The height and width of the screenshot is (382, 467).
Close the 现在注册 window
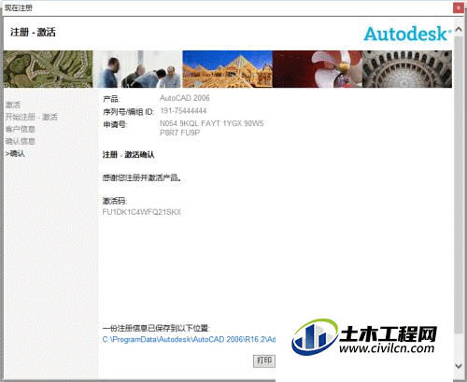pos(458,7)
